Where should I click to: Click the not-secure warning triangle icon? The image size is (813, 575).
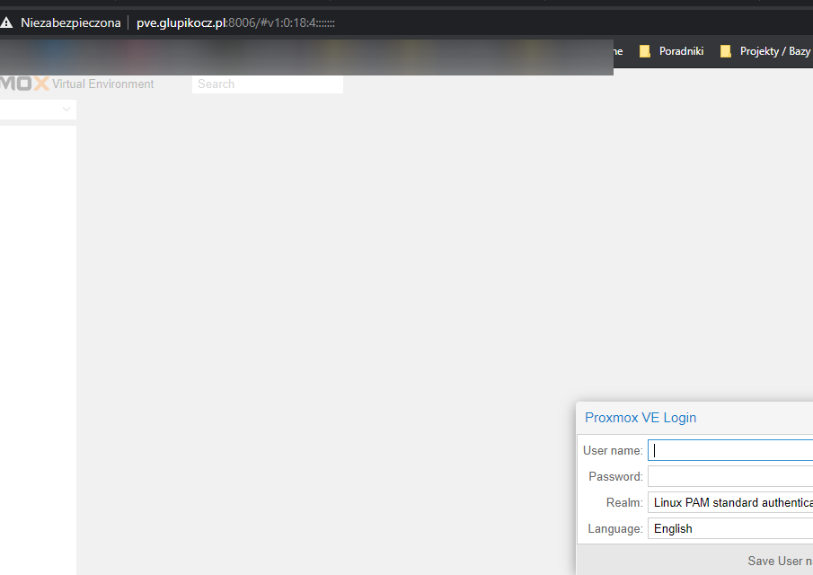[7, 22]
